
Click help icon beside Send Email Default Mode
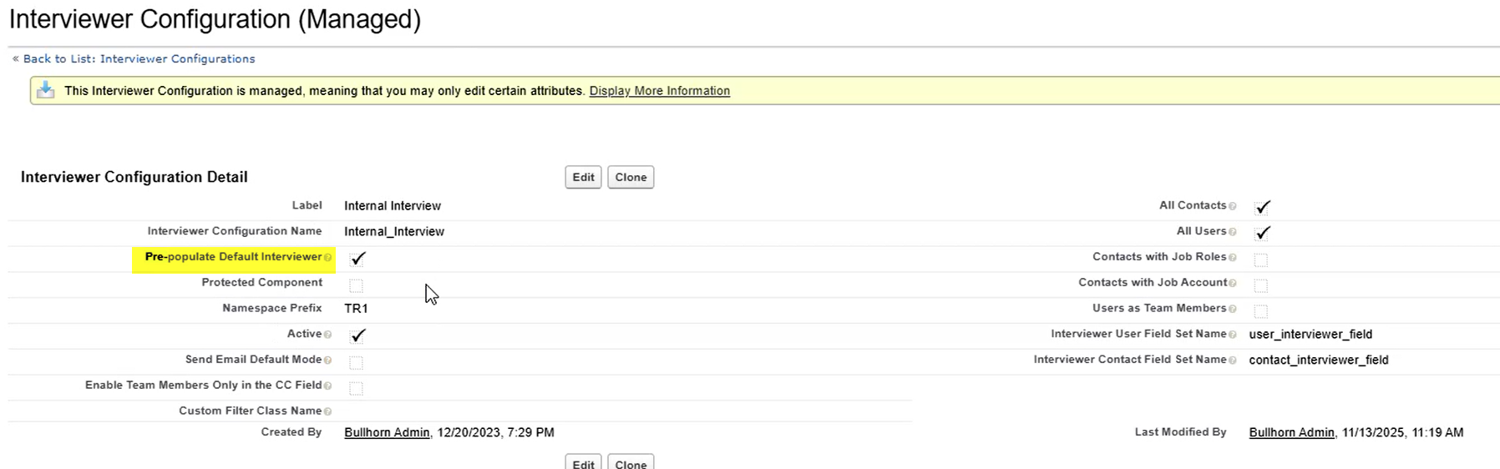tap(327, 361)
